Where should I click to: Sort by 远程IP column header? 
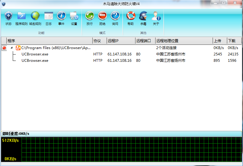tap(121, 41)
